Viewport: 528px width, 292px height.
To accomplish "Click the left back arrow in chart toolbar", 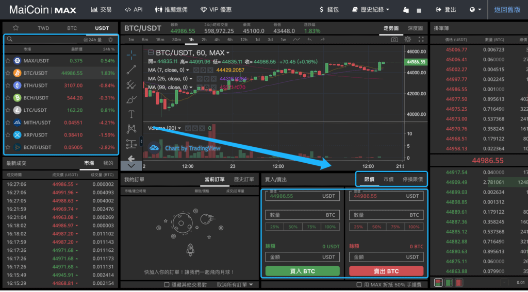I will tap(131, 159).
